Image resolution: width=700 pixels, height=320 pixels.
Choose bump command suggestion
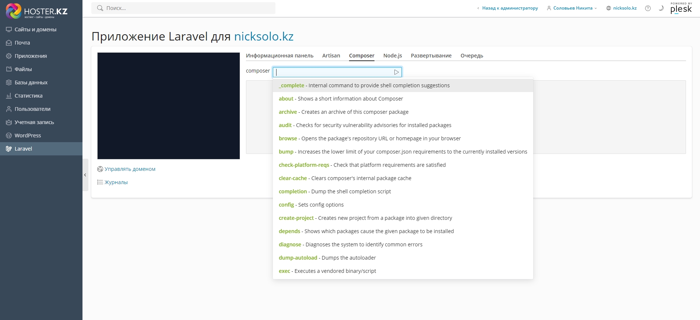(403, 152)
